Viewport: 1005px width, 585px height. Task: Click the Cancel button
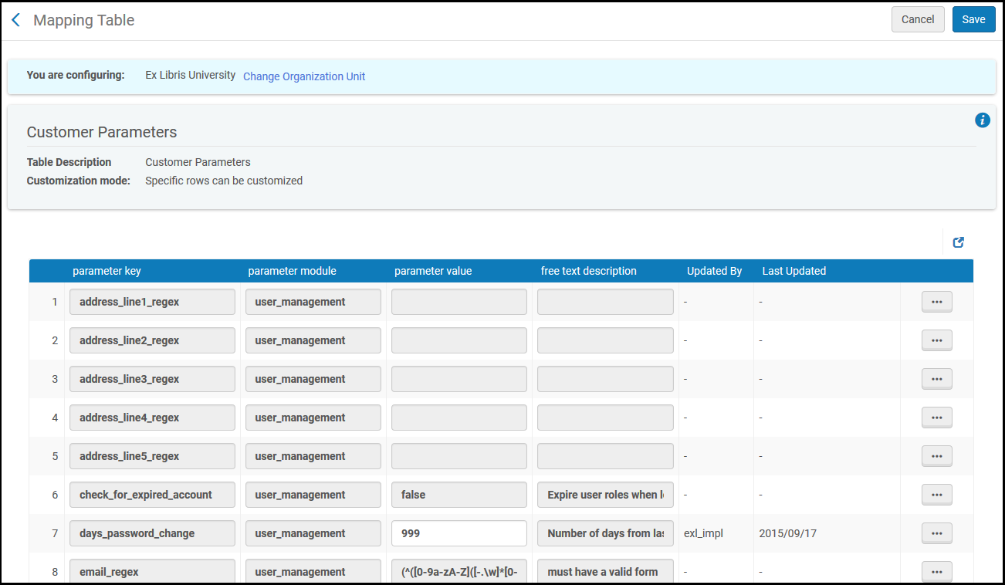(918, 19)
